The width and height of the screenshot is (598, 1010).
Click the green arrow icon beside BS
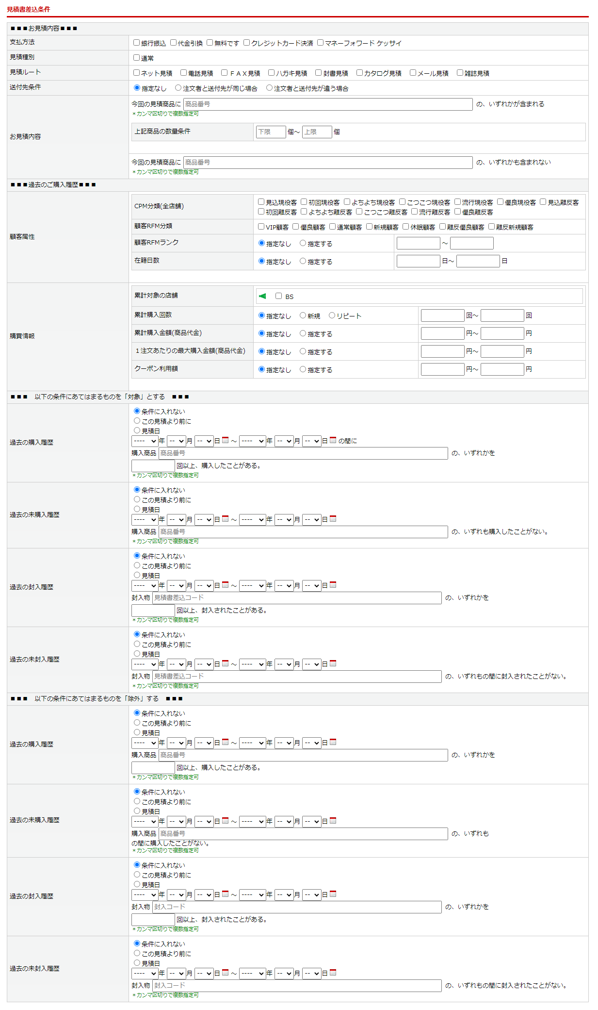(262, 296)
